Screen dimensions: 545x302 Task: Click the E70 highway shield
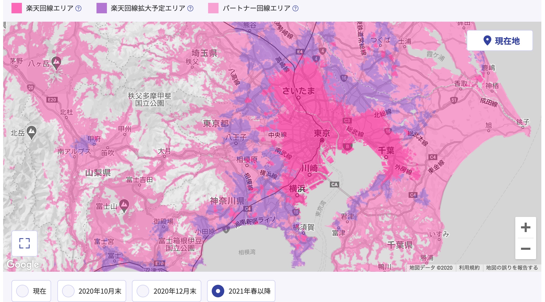point(159,263)
